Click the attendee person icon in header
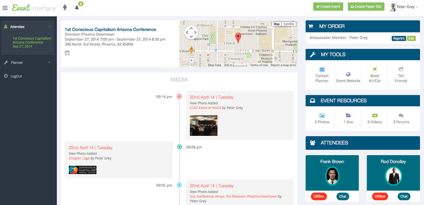This screenshot has height=205, width=424. point(65,7)
